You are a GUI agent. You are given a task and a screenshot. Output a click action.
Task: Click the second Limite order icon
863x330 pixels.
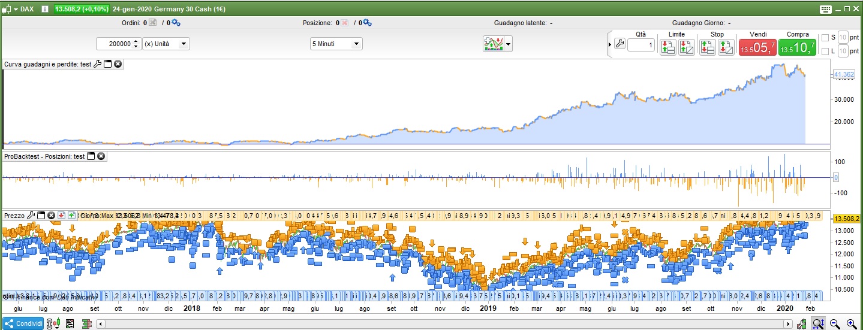click(686, 47)
